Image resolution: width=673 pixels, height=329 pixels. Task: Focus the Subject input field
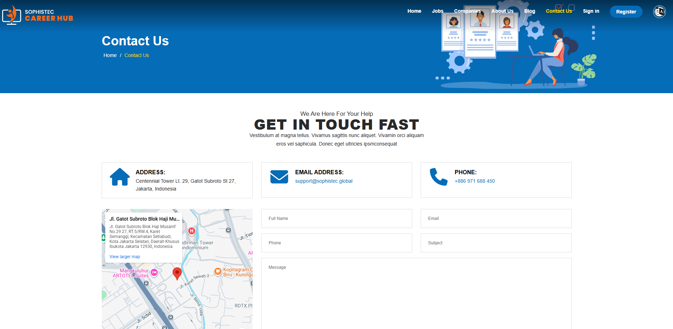pos(496,243)
